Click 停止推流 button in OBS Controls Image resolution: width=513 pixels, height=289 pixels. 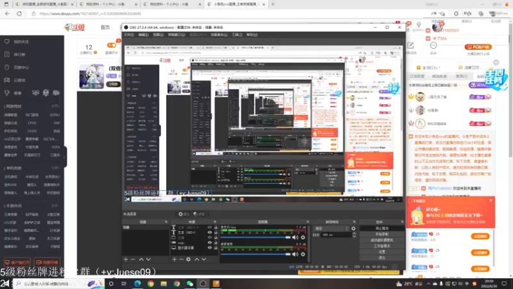point(382,229)
